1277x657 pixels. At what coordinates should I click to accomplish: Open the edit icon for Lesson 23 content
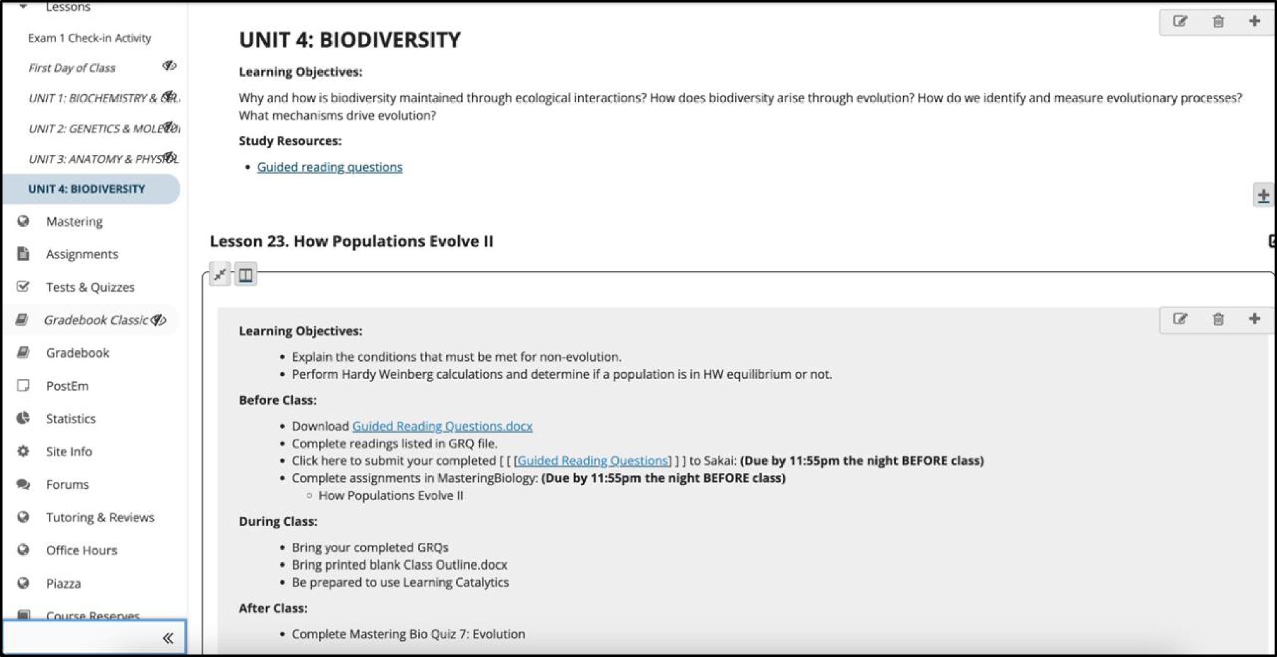[x=1180, y=319]
